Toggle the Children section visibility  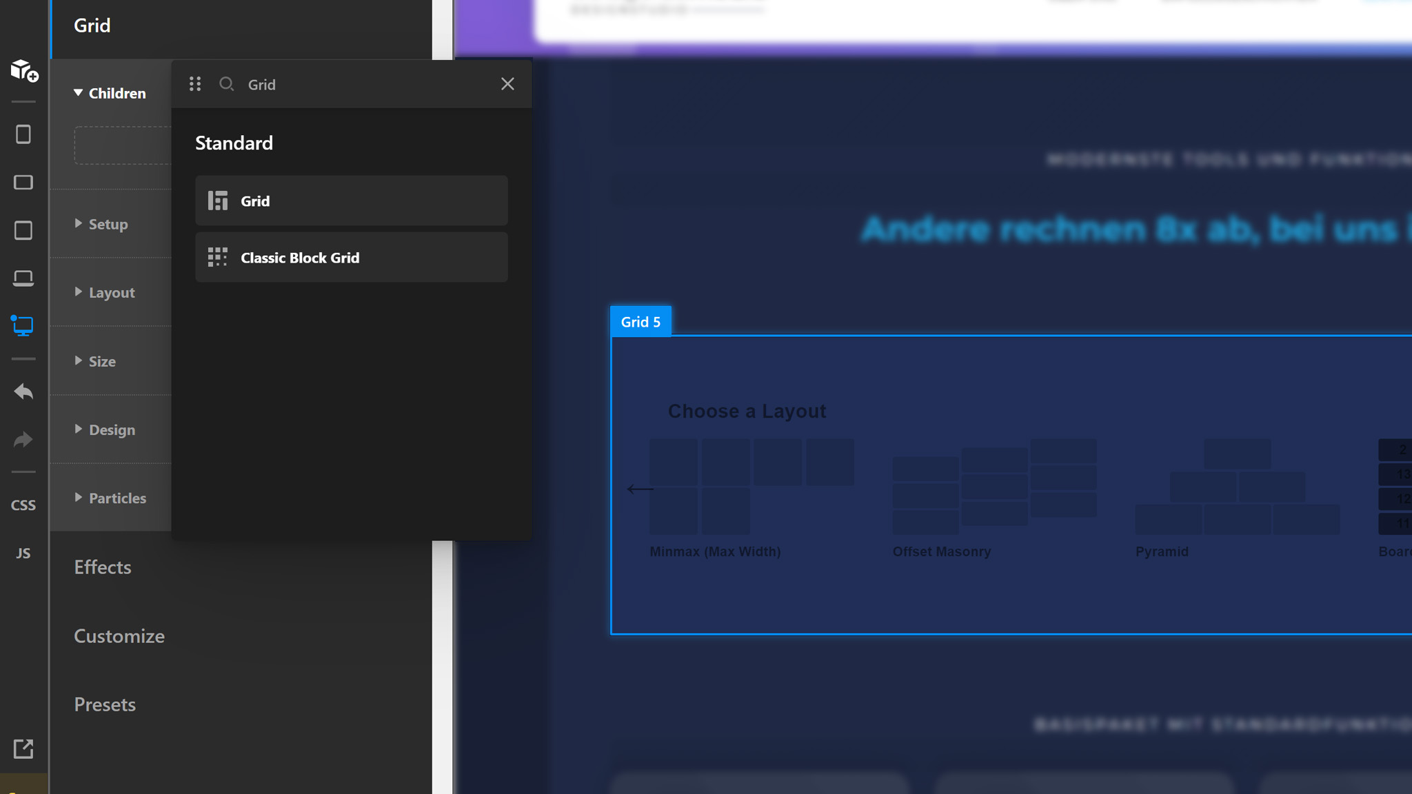click(78, 92)
